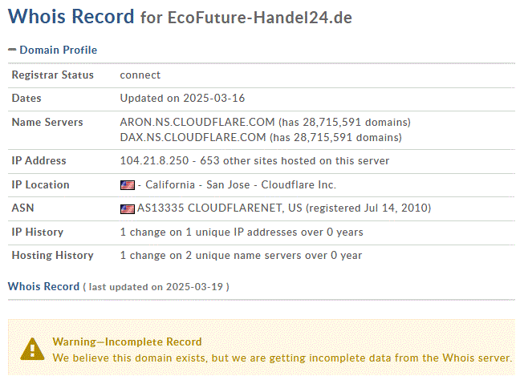516x376 pixels.
Task: Click the Whois Record page title
Action: click(x=71, y=16)
